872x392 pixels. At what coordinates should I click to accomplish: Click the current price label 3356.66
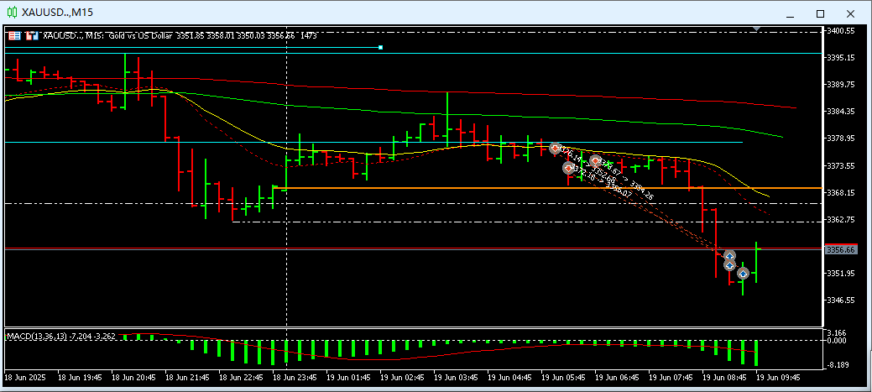(841, 250)
